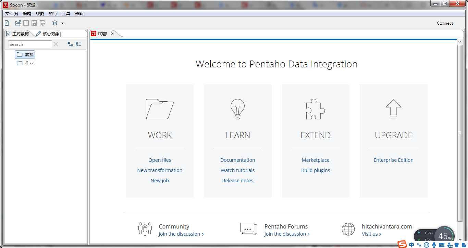The width and height of the screenshot is (468, 248).
Task: Join the Community discussion link
Action: pyautogui.click(x=181, y=234)
